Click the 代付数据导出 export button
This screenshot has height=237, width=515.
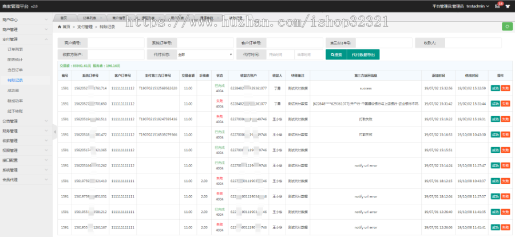pos(363,54)
